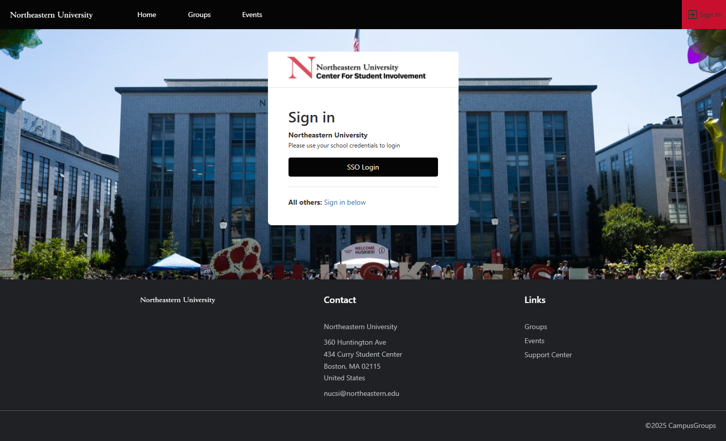Viewport: 726px width, 441px height.
Task: Click the '434 Curry Student Center' text
Action: (363, 354)
